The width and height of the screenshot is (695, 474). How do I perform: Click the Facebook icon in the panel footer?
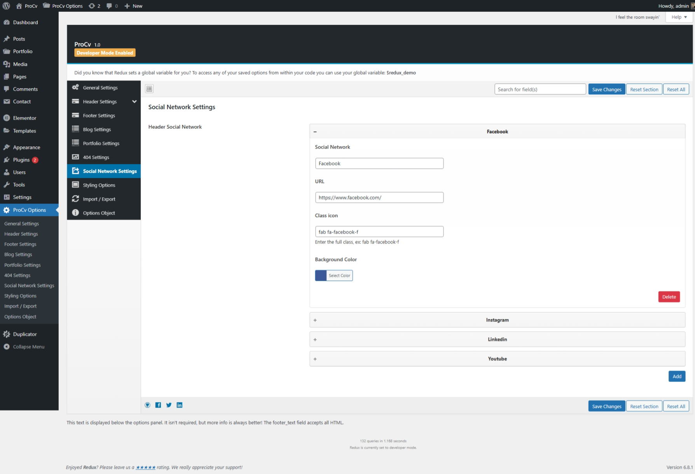(158, 405)
